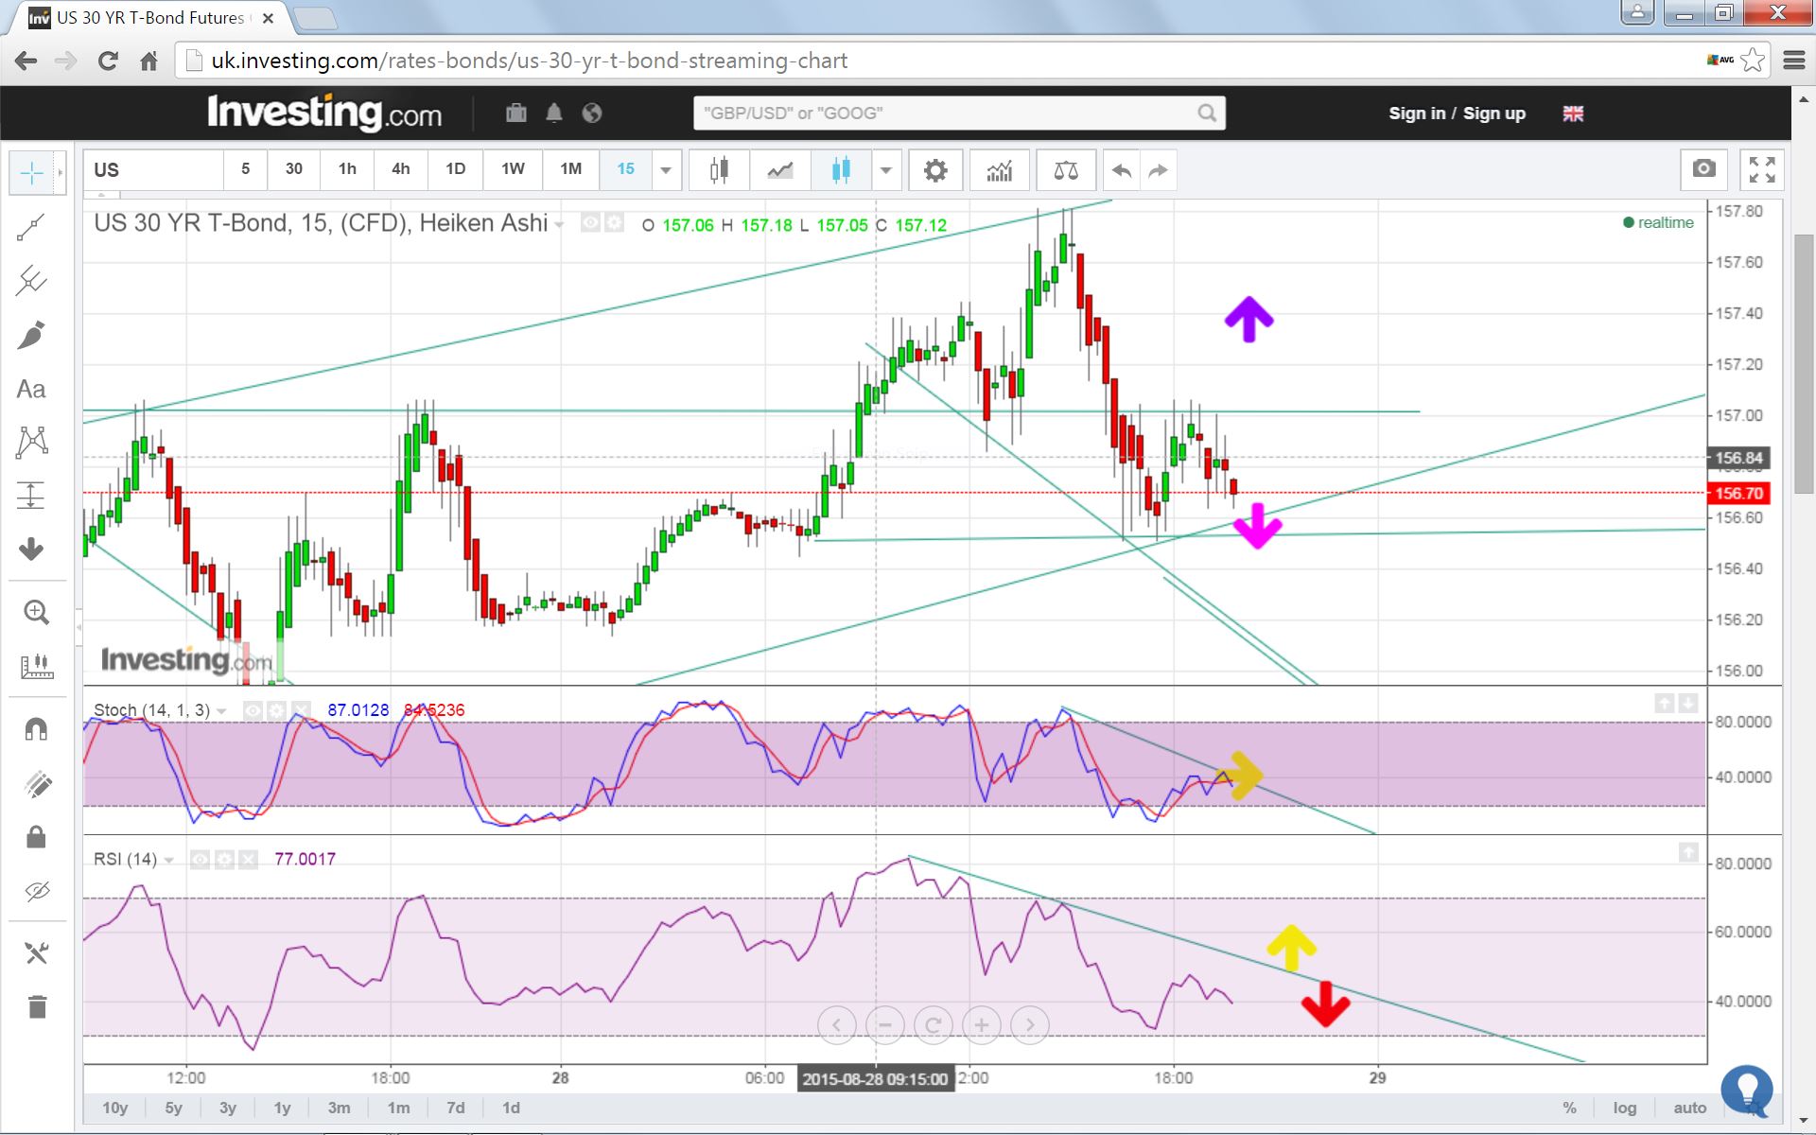Select the 30 minute interval
Viewport: 1816px width, 1135px height.
click(x=294, y=169)
